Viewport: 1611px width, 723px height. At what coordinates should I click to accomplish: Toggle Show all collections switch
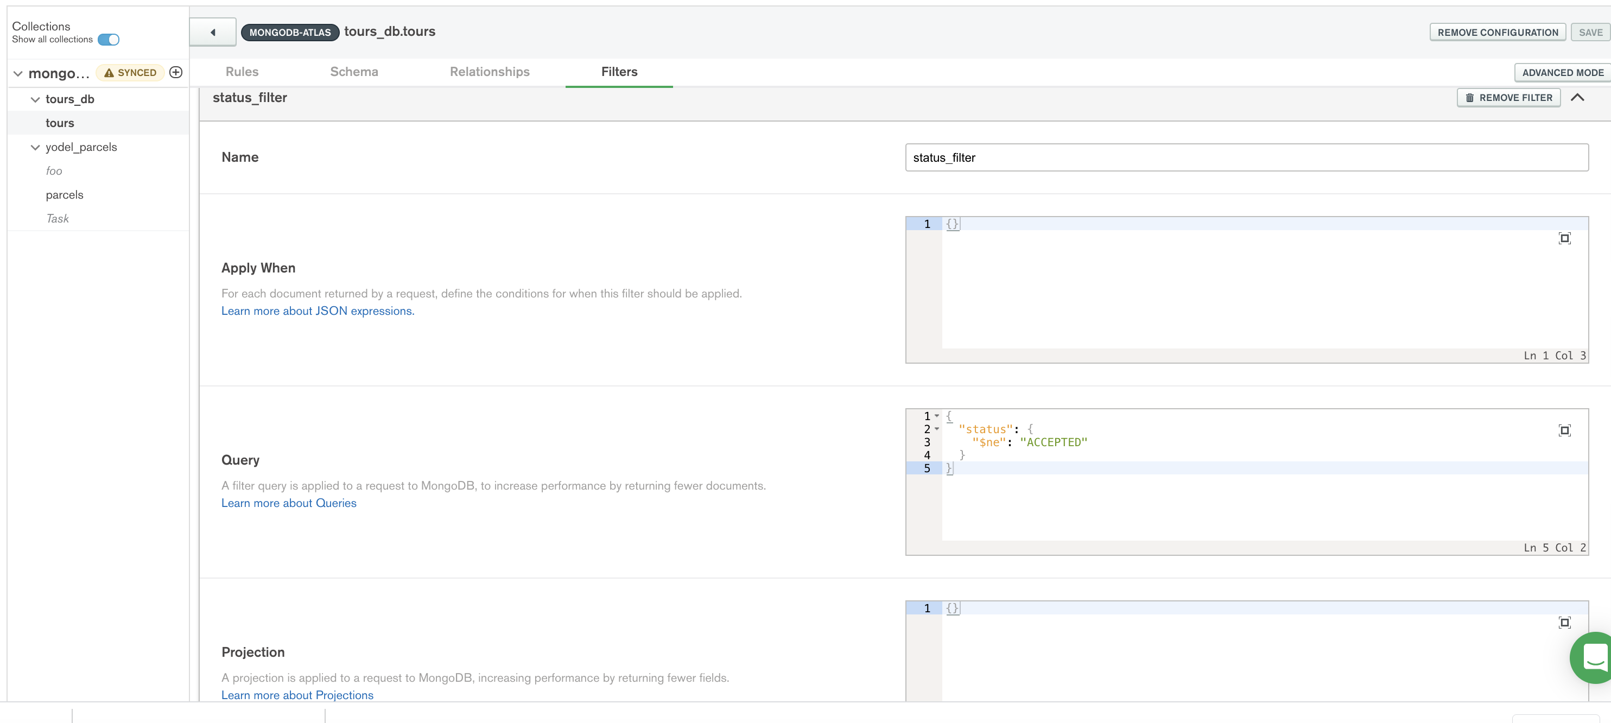click(x=109, y=40)
